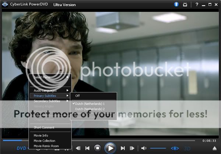Image resolution: width=221 pixels, height=154 pixels.
Task: Mute audio with the speaker icon
Action: [x=144, y=148]
